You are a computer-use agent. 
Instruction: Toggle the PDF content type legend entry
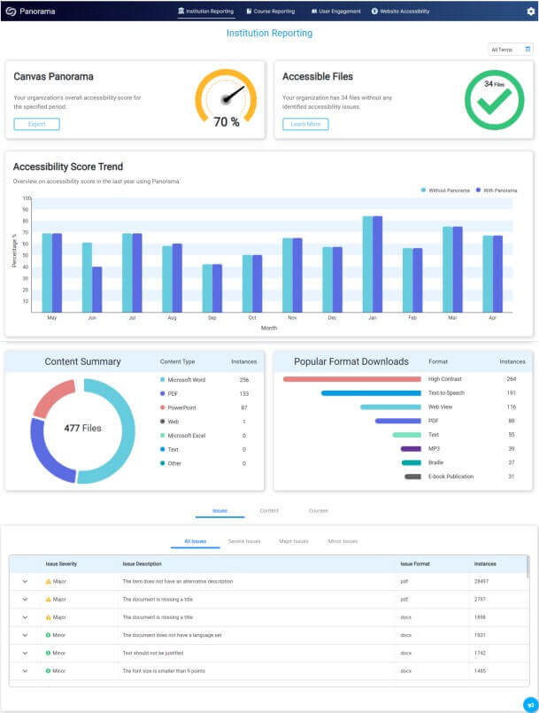(x=169, y=394)
